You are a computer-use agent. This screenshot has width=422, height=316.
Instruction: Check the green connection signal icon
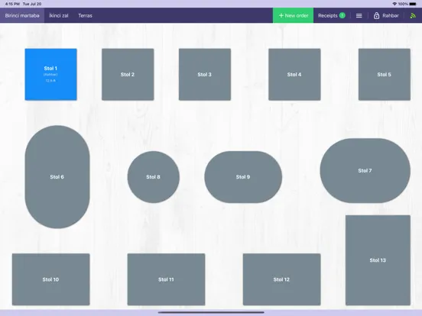413,15
